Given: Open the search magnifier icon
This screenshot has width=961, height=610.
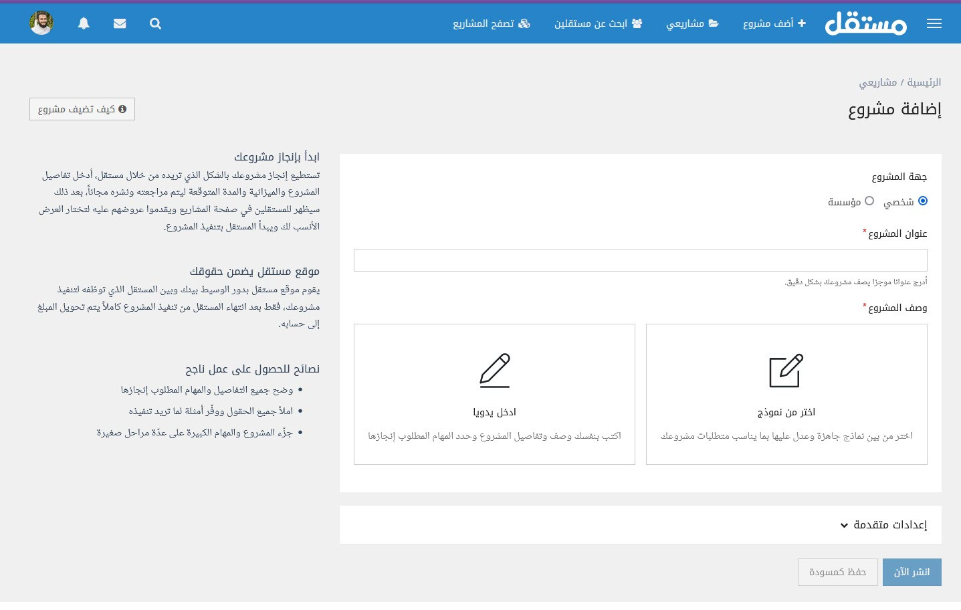Looking at the screenshot, I should coord(155,23).
